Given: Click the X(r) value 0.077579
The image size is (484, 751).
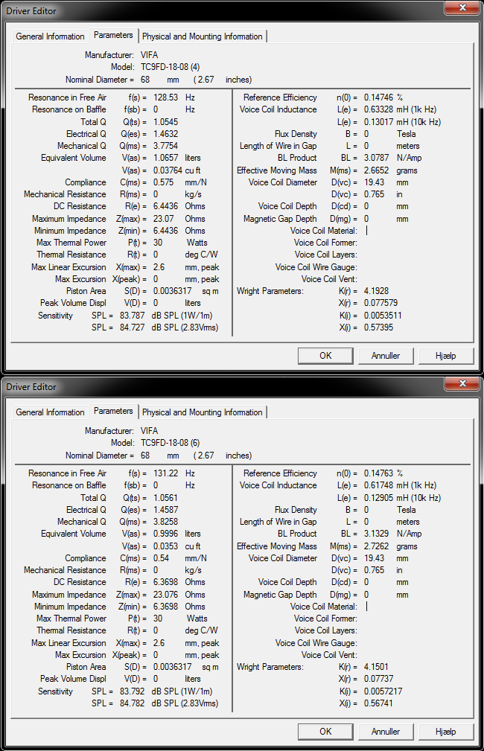Looking at the screenshot, I should click(380, 303).
